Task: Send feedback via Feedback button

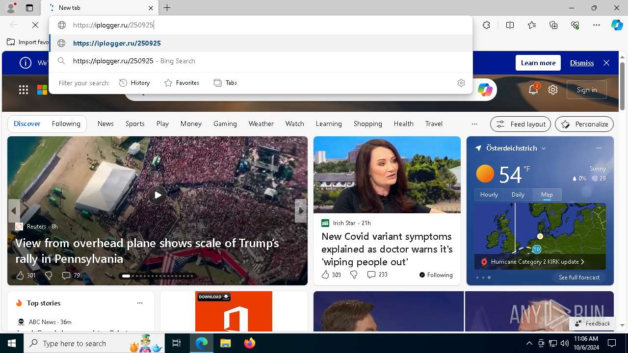Action: tap(592, 324)
